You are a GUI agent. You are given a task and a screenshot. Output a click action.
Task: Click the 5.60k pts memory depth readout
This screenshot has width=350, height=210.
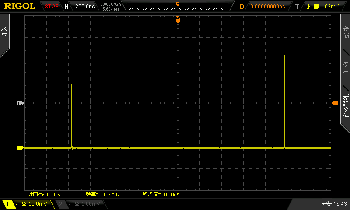coord(111,9)
